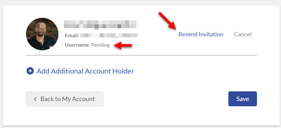Select the blurred email address value

tap(109, 35)
